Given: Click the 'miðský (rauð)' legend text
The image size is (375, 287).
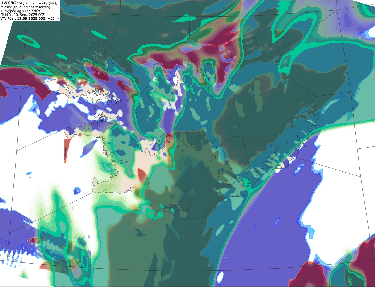Looking at the screenshot, I should tap(11, 7).
